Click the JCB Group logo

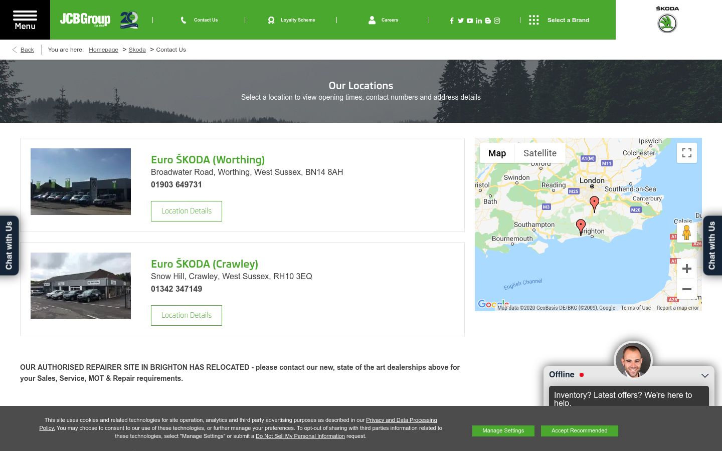[x=85, y=20]
